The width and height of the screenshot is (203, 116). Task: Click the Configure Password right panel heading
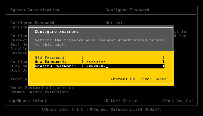(127, 10)
